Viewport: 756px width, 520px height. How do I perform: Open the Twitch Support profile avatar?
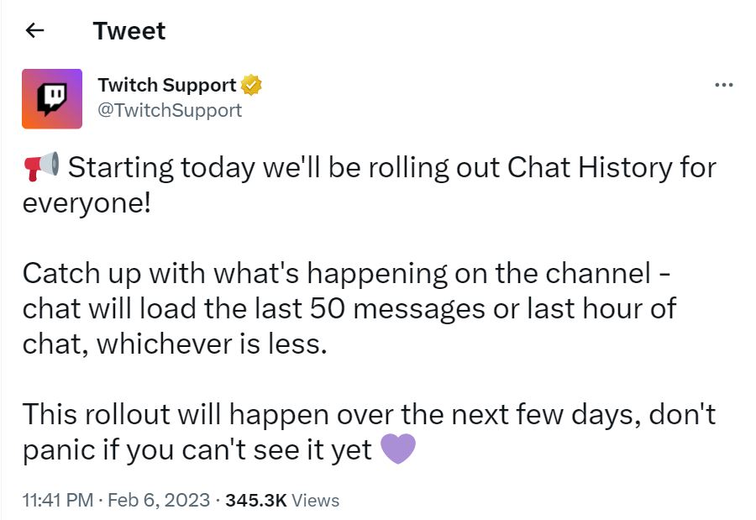point(52,99)
